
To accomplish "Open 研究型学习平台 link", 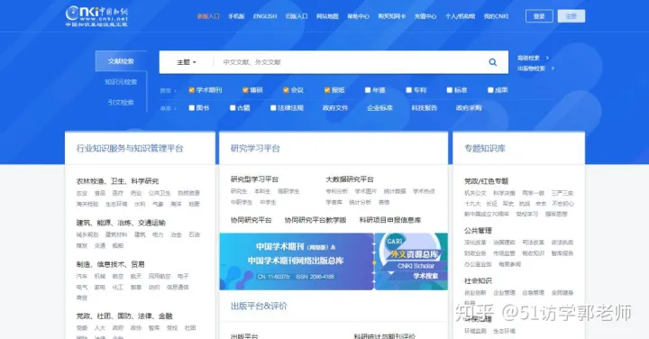I will click(254, 179).
